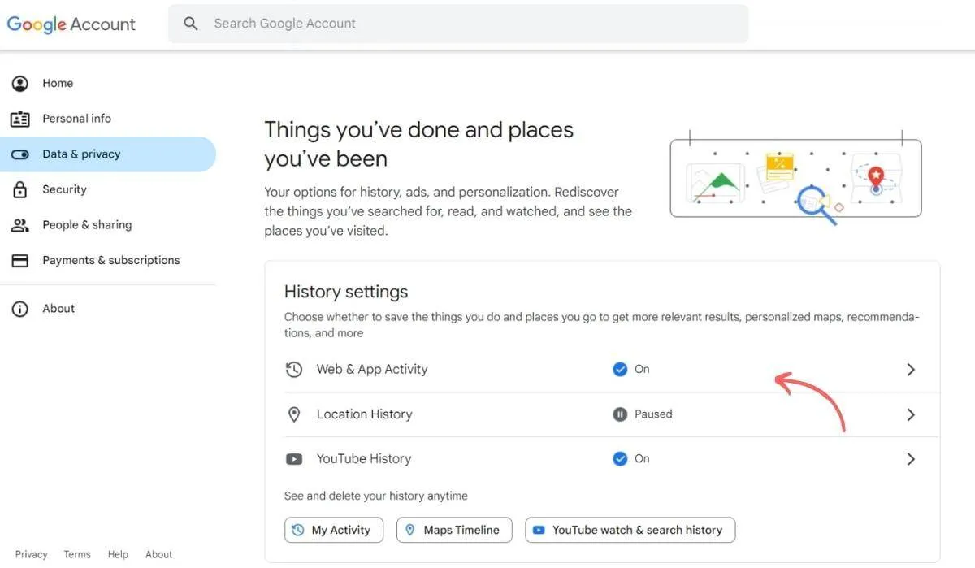This screenshot has height=568, width=975.
Task: Toggle Web & App Activity setting
Action: 621,369
